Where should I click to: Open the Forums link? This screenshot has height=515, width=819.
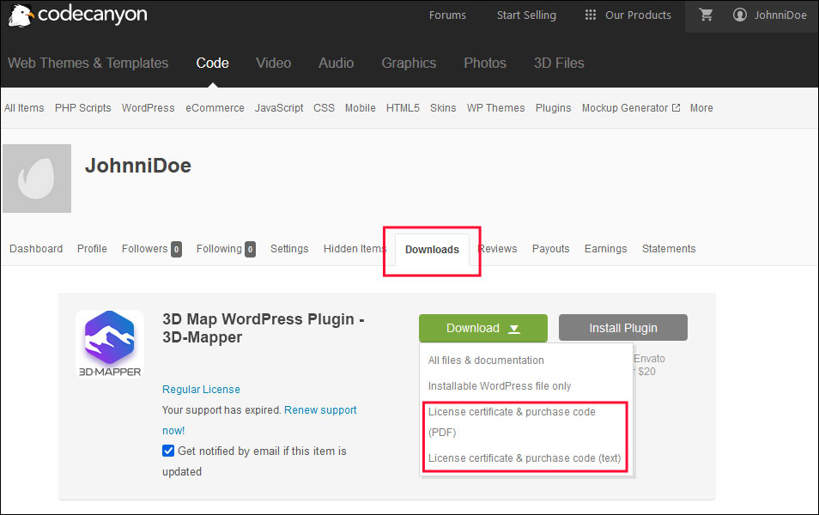pyautogui.click(x=447, y=15)
